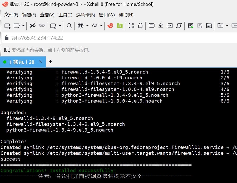237x183 pixels.
Task: Switch to the 搬瓦工20 session tab
Action: click(x=22, y=62)
